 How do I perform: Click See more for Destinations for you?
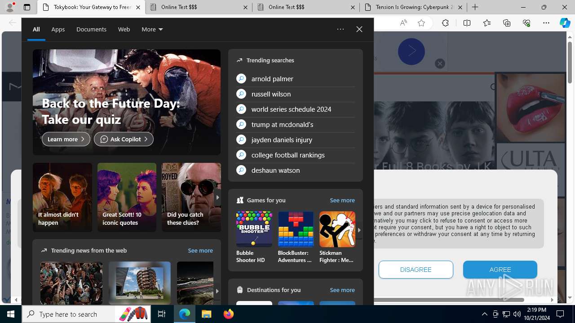342,290
